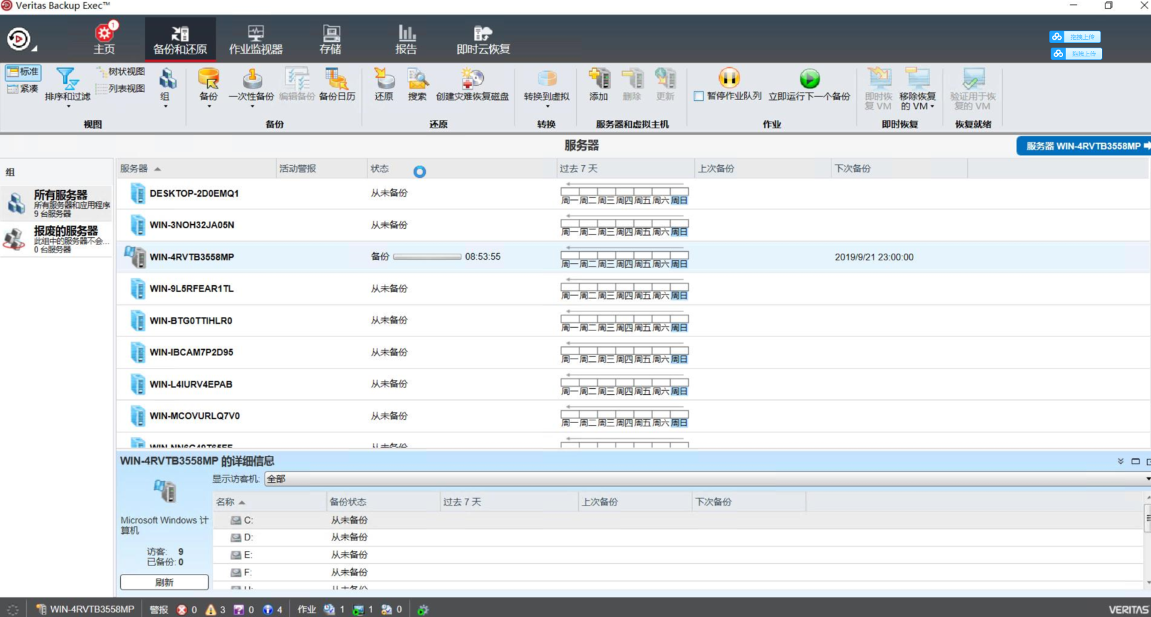Screen dimensions: 1151x617
Task: Click the third job icon showing 0 in status bar
Action: [386, 610]
